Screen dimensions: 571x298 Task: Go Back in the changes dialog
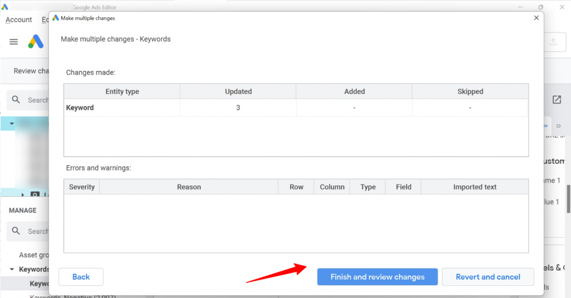point(81,277)
